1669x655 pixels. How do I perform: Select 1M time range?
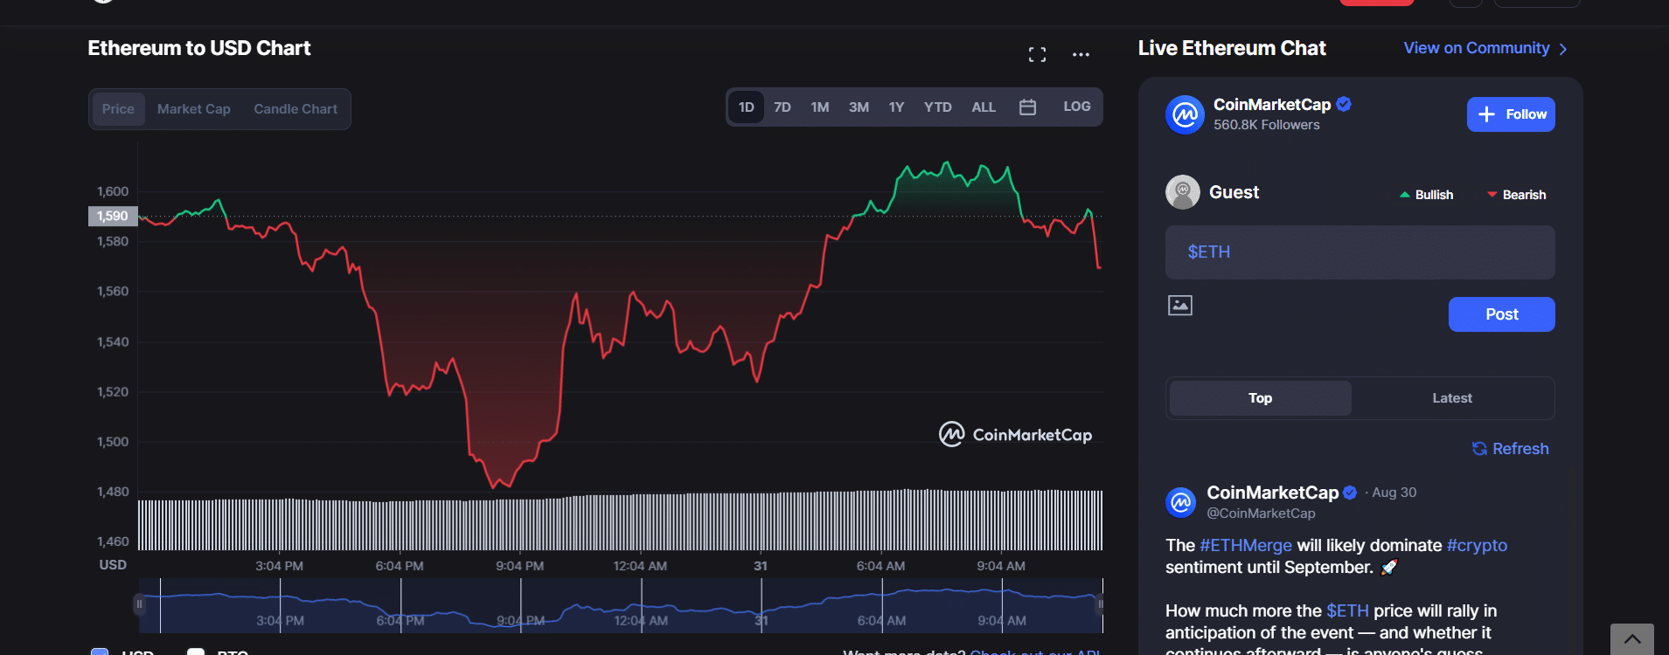click(x=820, y=107)
